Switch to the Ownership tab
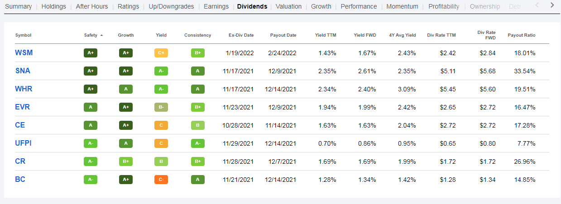 (485, 6)
